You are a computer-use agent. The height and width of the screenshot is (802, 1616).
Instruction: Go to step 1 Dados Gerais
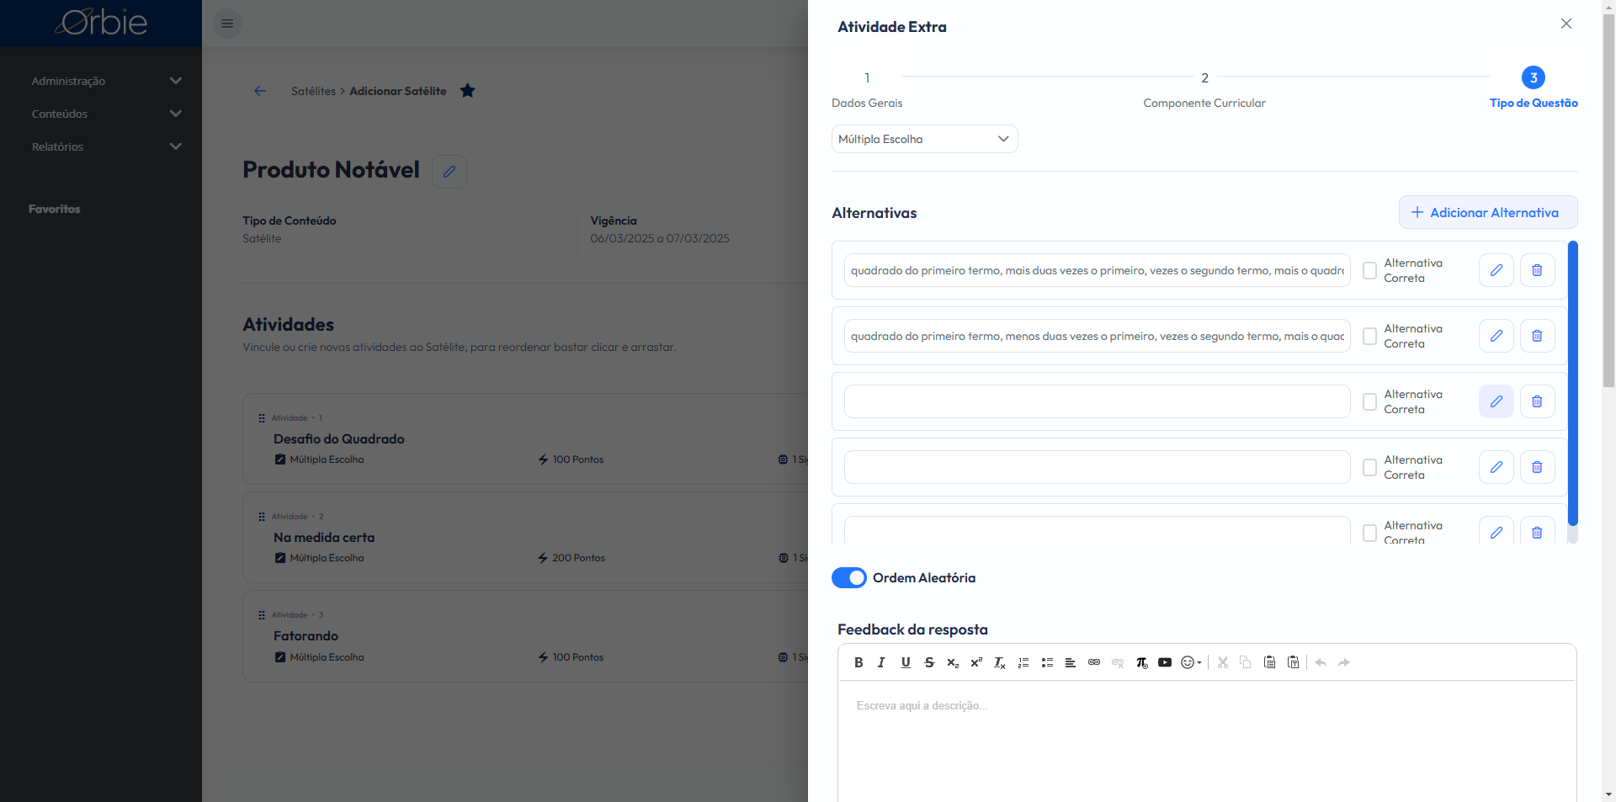[867, 78]
